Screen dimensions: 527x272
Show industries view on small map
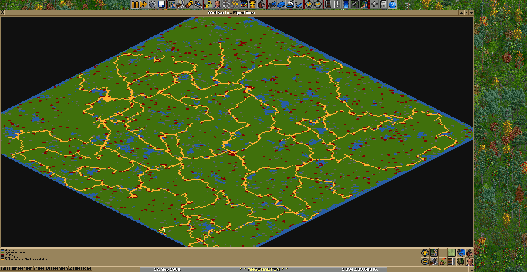[469, 253]
